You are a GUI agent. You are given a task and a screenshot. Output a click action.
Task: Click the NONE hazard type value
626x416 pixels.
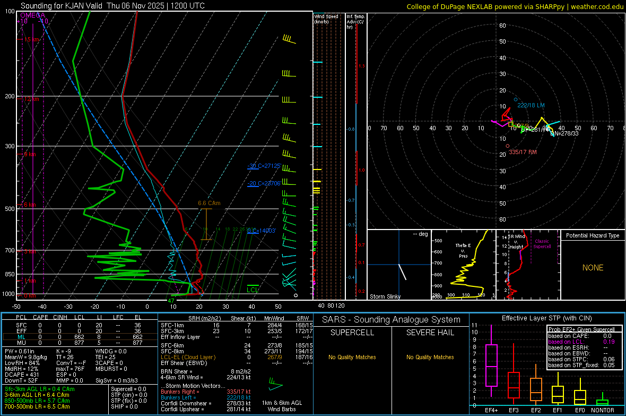pos(593,268)
